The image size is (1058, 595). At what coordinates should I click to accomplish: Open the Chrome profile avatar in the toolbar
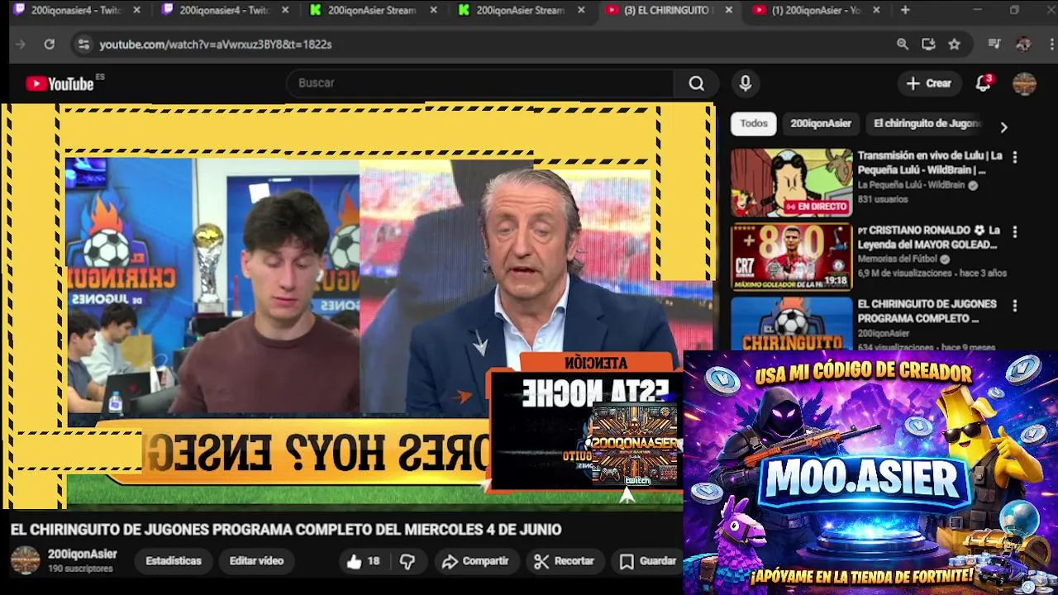pyautogui.click(x=1023, y=45)
